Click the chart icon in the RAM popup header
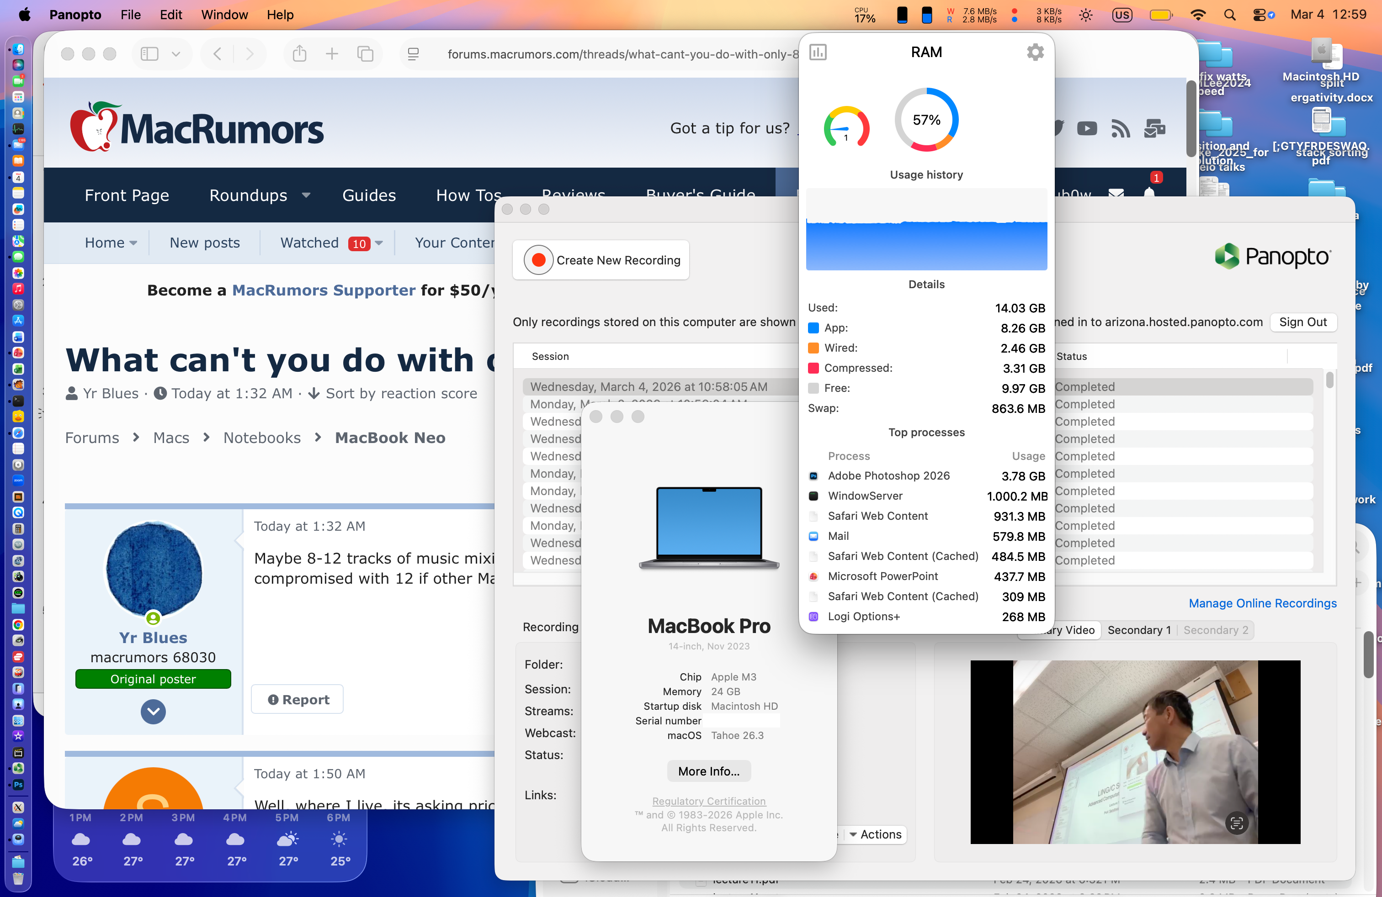The image size is (1382, 897). [x=818, y=52]
